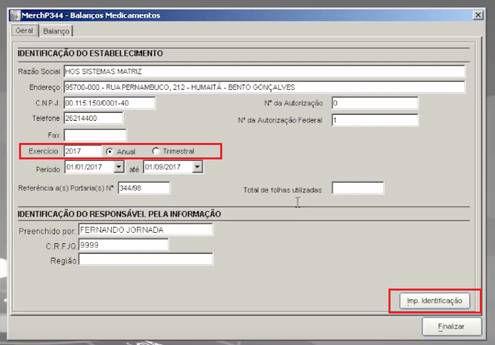The width and height of the screenshot is (495, 345).
Task: Switch to the Balanço tab
Action: click(x=56, y=31)
